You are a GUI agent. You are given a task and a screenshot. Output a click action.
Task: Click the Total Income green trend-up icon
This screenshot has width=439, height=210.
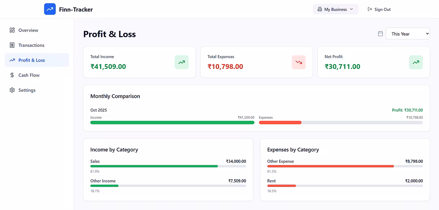[182, 62]
